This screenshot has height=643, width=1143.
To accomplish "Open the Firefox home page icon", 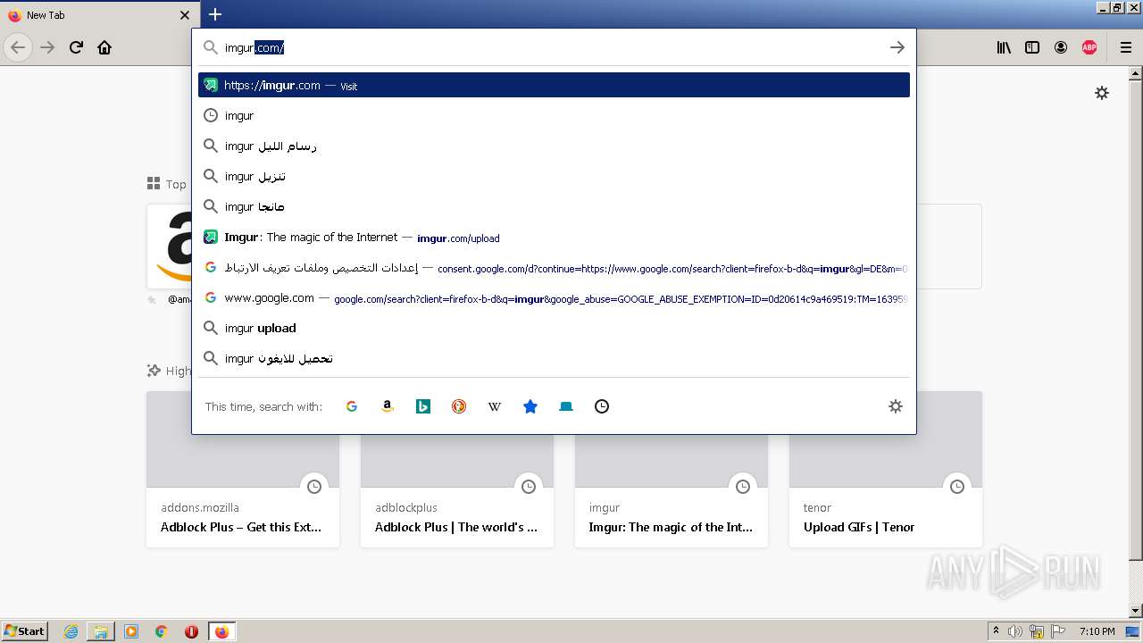I will tap(104, 47).
